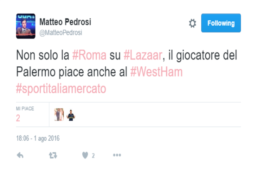Open the @MatteoPedrosi handle link
Viewport: 257px width, 171px height.
tap(61, 32)
